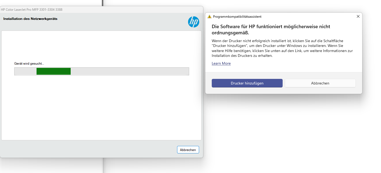The height and width of the screenshot is (173, 381).
Task: Click the warning triangle icon in dialog title
Action: click(210, 17)
